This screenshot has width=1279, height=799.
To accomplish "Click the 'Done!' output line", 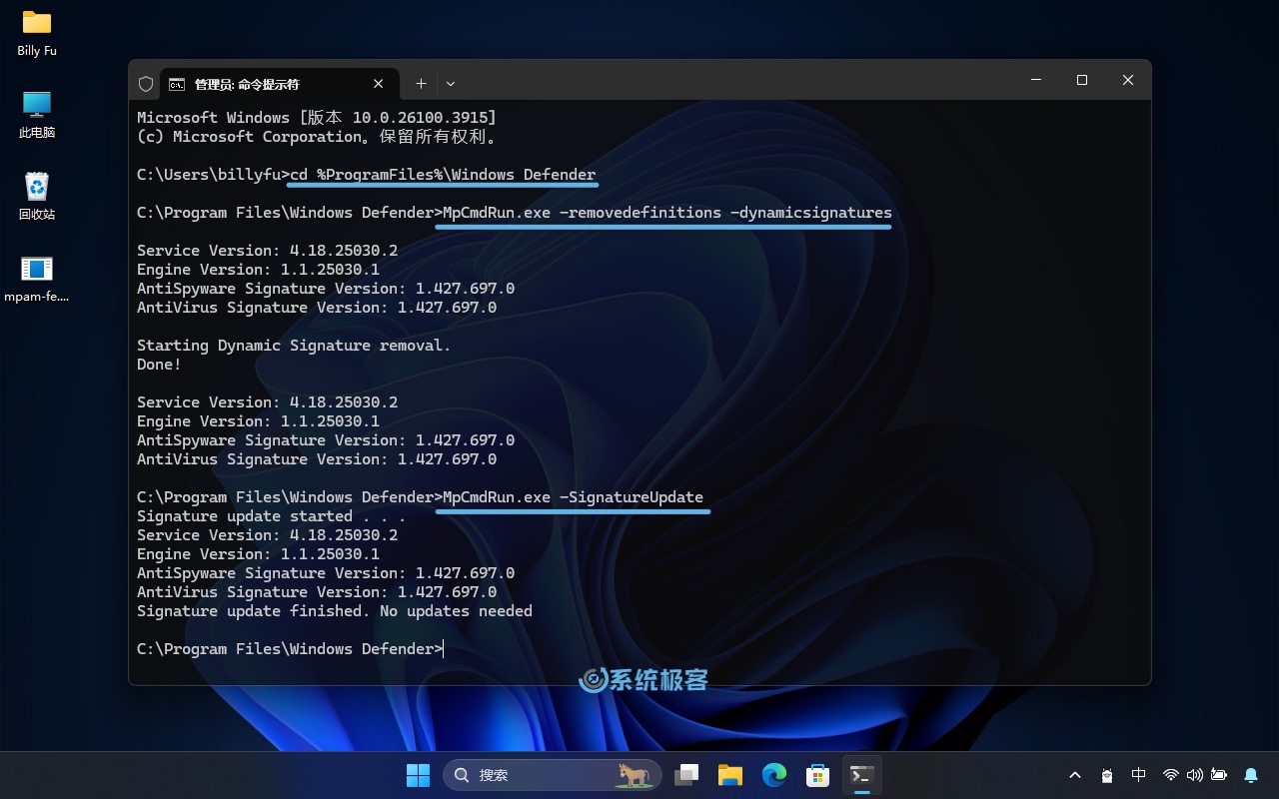I will 159,365.
